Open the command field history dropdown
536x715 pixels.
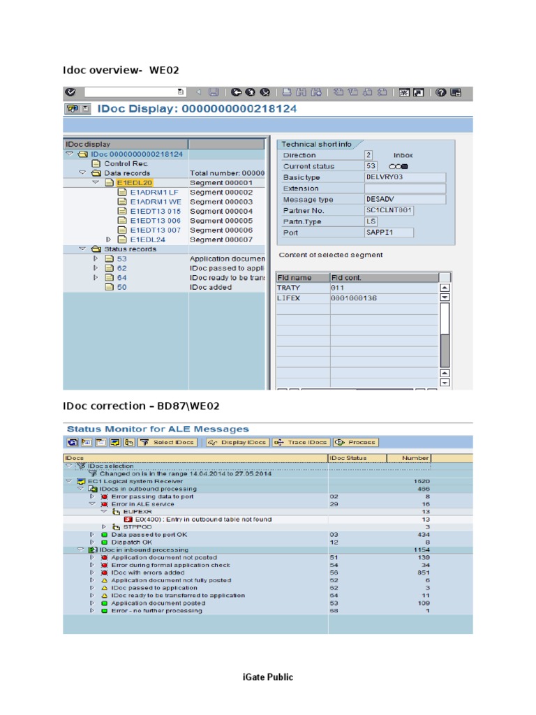click(x=181, y=92)
